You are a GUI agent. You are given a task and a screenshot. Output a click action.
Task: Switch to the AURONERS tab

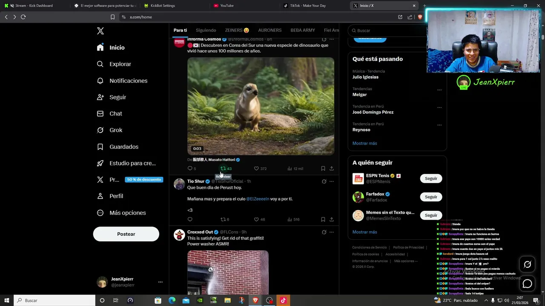[x=270, y=31]
